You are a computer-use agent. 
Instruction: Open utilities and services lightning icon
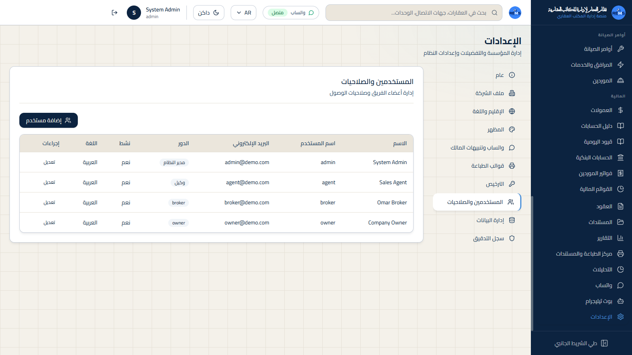(621, 65)
